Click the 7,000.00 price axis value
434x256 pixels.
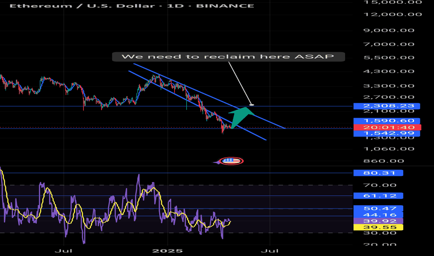pyautogui.click(x=389, y=44)
